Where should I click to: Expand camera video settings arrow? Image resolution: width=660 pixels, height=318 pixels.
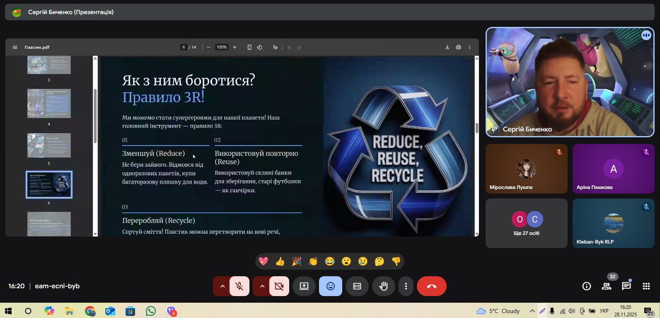click(262, 286)
